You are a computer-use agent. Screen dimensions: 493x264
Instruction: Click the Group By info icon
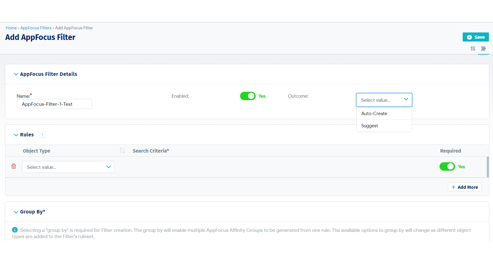pyautogui.click(x=15, y=230)
